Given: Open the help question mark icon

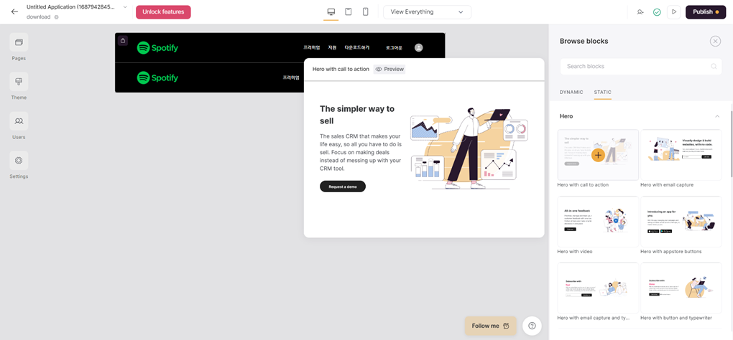Looking at the screenshot, I should [532, 326].
